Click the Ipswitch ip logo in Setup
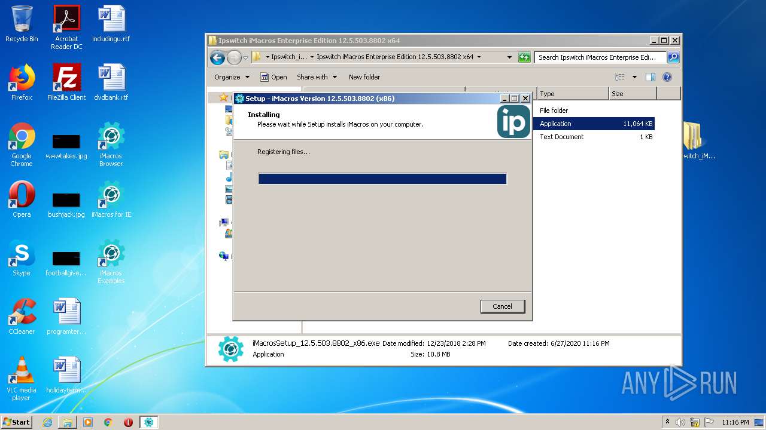The image size is (766, 430). point(513,122)
